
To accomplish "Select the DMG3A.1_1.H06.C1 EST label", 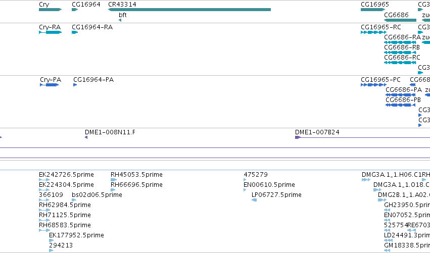I will click(x=392, y=175).
